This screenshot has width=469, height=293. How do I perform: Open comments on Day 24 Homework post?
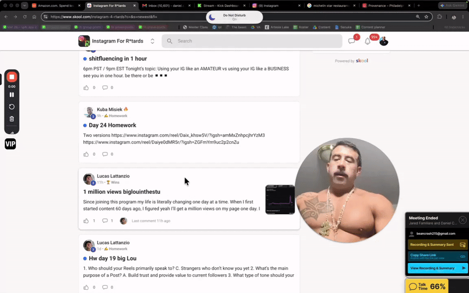[x=105, y=154]
